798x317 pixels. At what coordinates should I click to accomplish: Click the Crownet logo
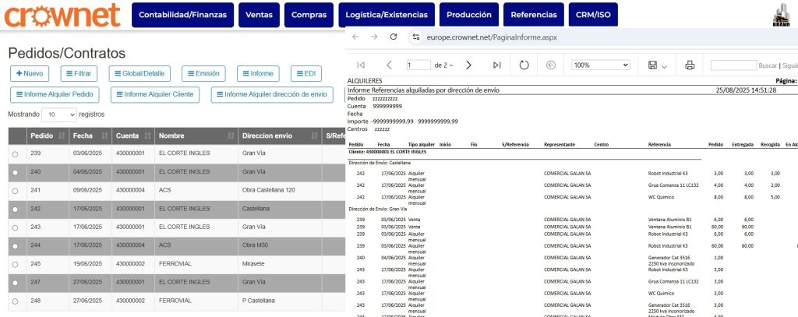pyautogui.click(x=62, y=14)
